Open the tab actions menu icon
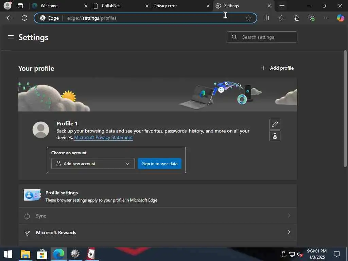 pos(20,6)
